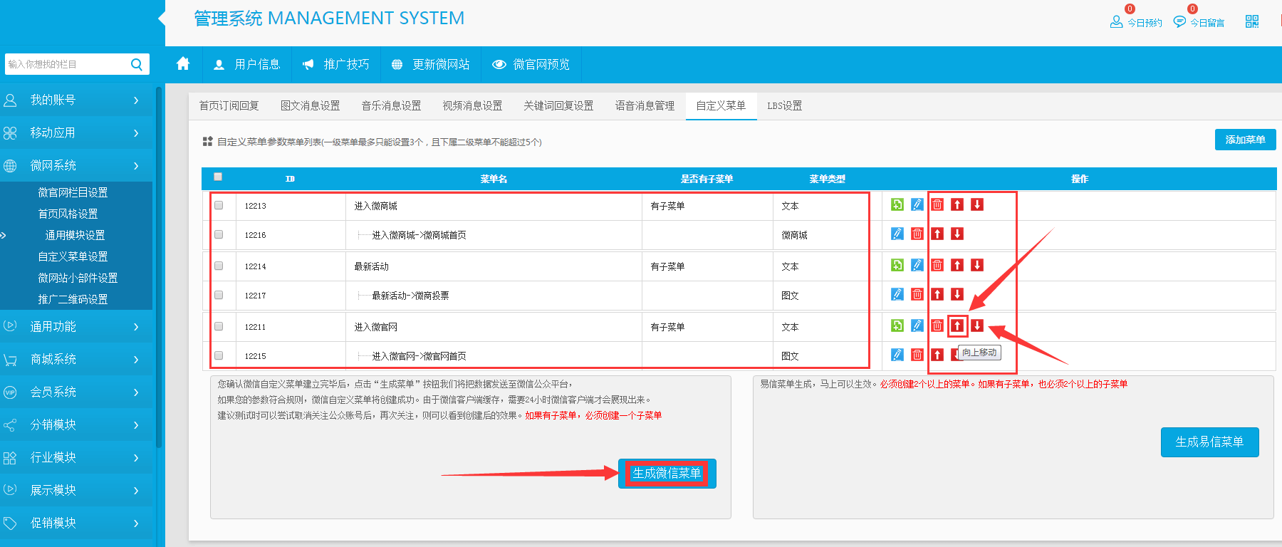Delete submenu row 12217
Screen dimensions: 1282x547
[x=917, y=295]
